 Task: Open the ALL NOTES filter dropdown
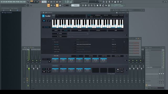point(60,34)
